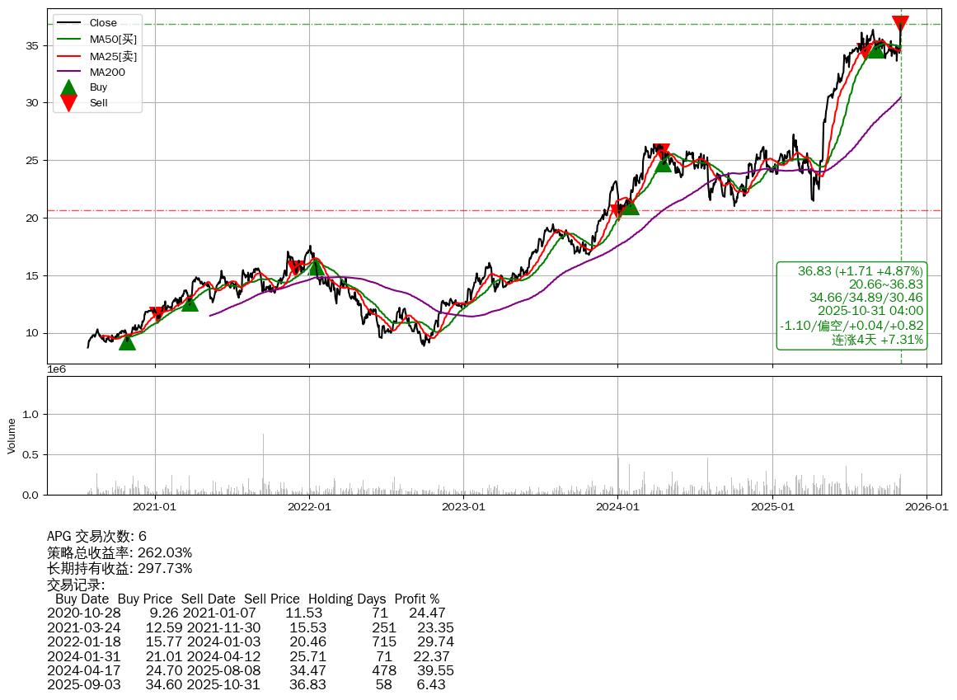Viewport: 957px width, 700px height.
Task: Click the Buy marker from March 2021
Action: pos(190,303)
